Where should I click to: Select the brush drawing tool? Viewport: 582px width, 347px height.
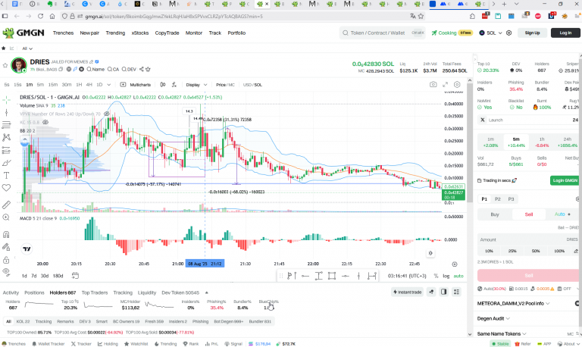6,163
